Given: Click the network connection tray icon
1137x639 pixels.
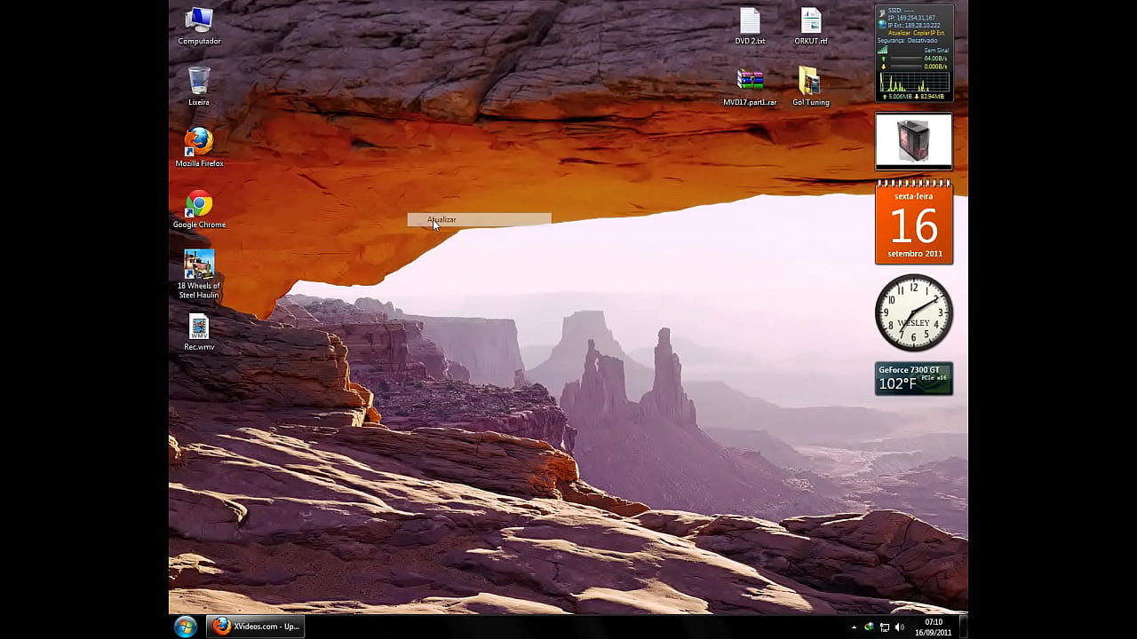Looking at the screenshot, I should pos(884,627).
